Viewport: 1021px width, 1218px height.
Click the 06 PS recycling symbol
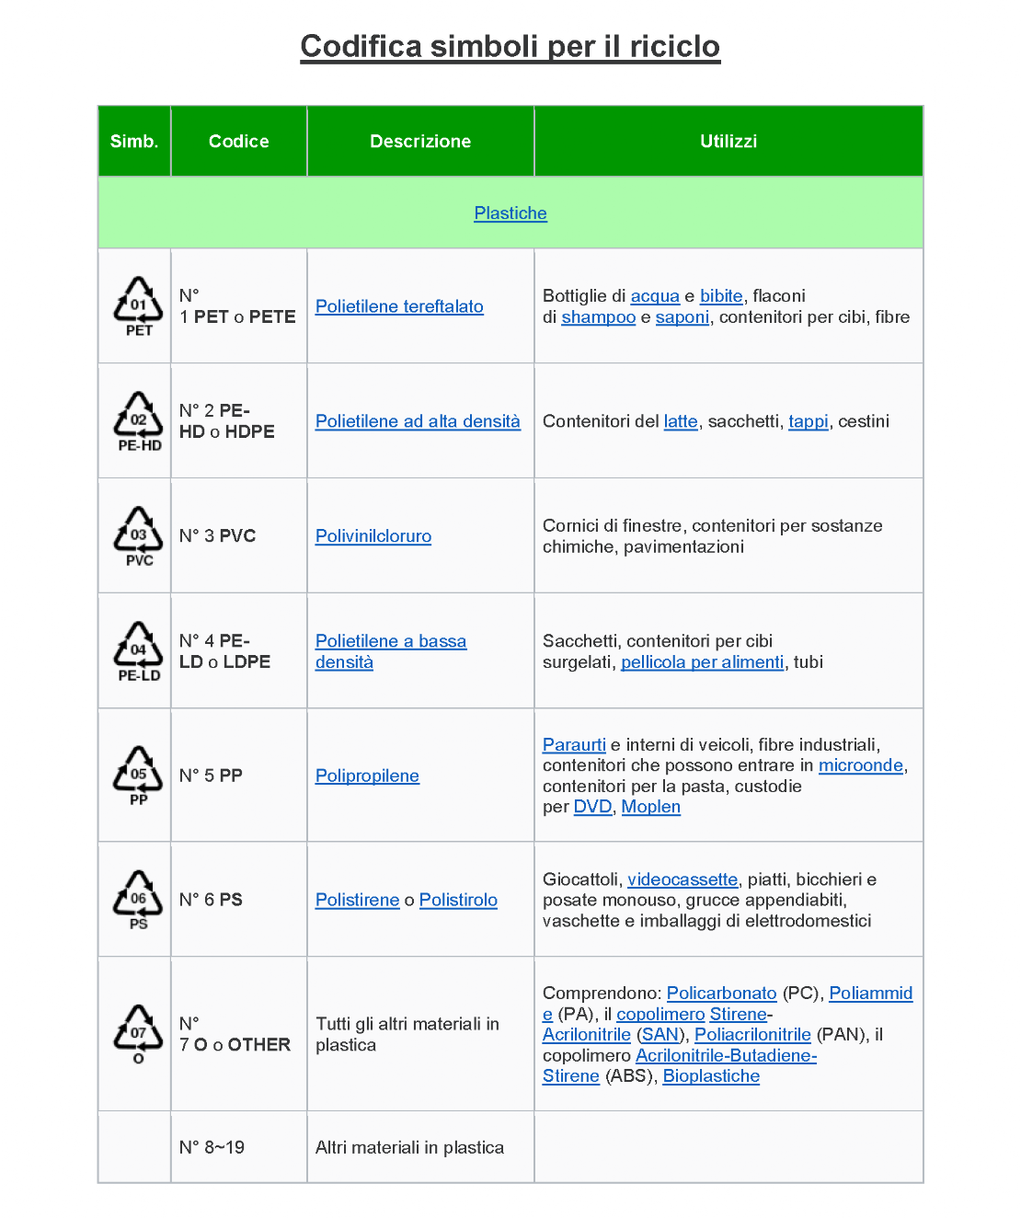[x=138, y=900]
